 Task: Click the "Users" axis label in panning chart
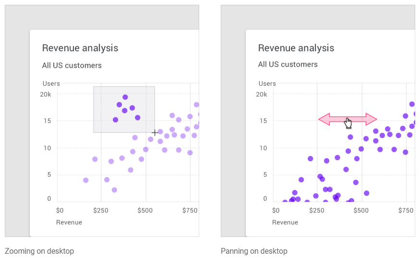(267, 83)
